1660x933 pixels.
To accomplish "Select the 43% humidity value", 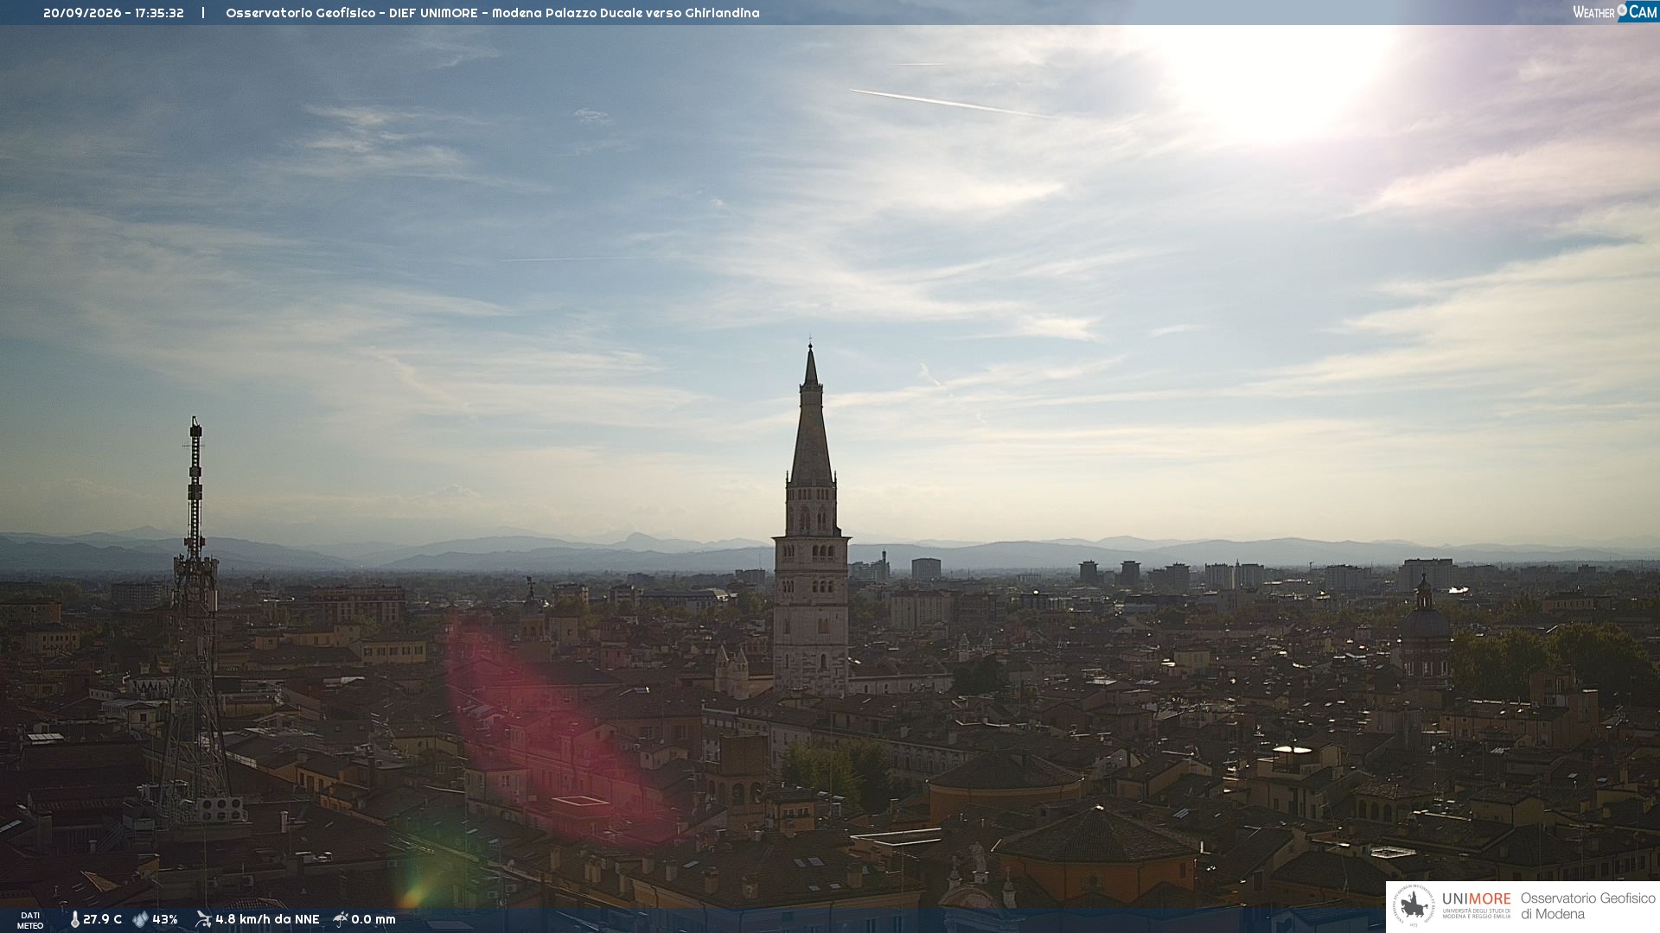I will (165, 920).
